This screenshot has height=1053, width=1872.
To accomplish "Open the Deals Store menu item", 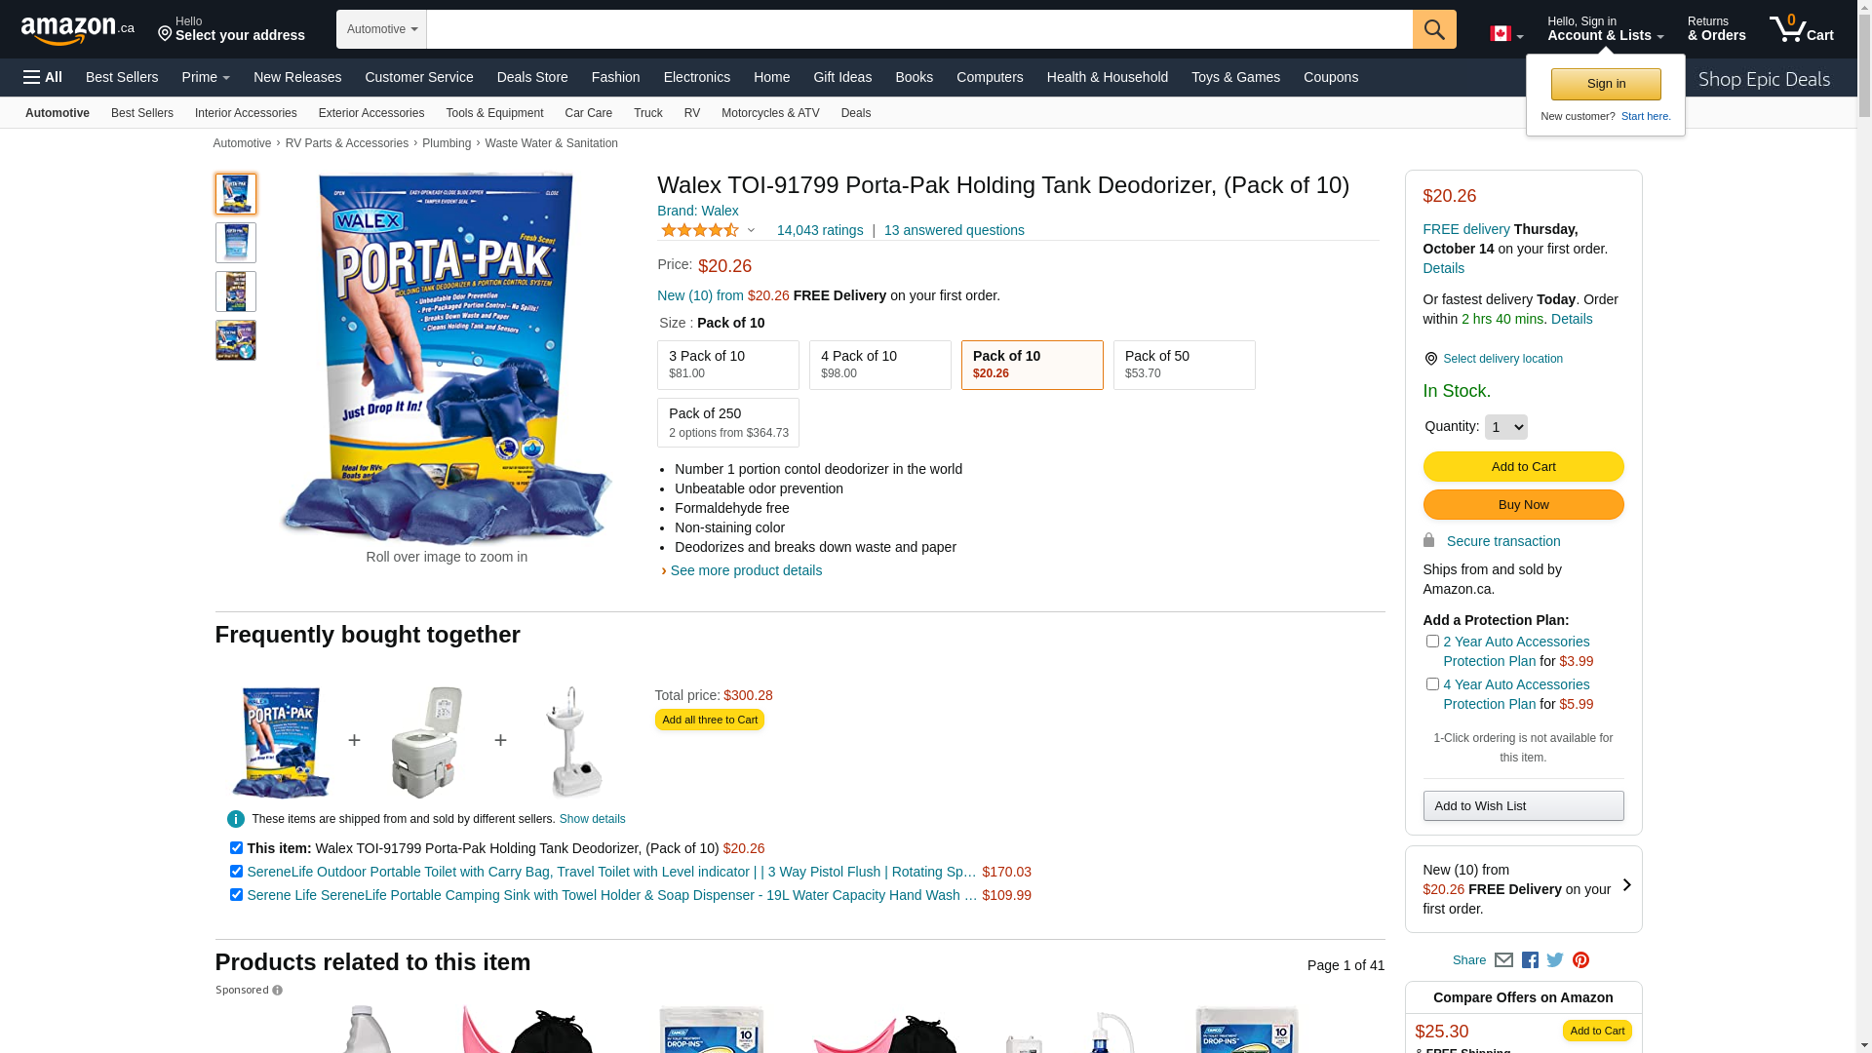I will click(532, 77).
